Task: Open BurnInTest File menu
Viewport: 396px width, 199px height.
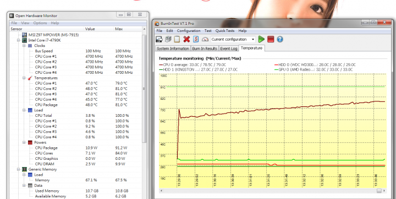Action: point(159,31)
